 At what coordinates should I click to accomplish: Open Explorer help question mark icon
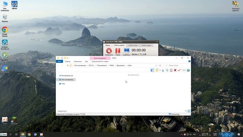[x=189, y=61]
